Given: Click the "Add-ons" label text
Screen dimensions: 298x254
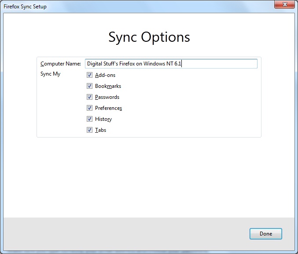Looking at the screenshot, I should coord(105,75).
